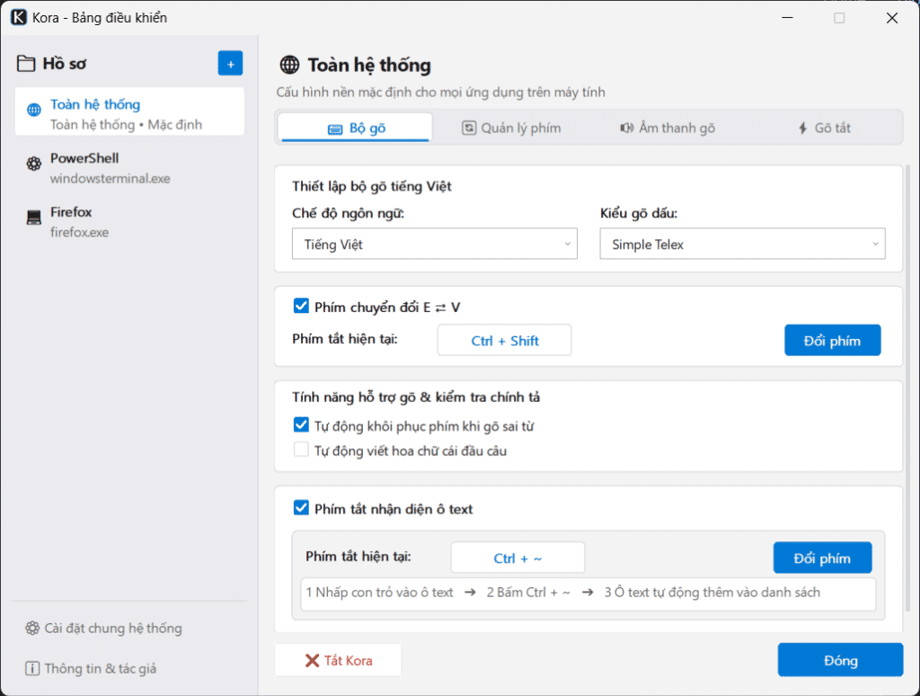Click the red X icon on Tắt Kora
Screen dimensions: 920x696
[312, 661]
